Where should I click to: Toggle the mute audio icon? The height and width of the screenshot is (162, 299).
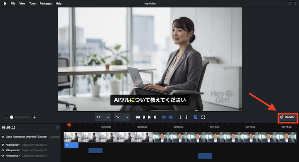pos(171,117)
